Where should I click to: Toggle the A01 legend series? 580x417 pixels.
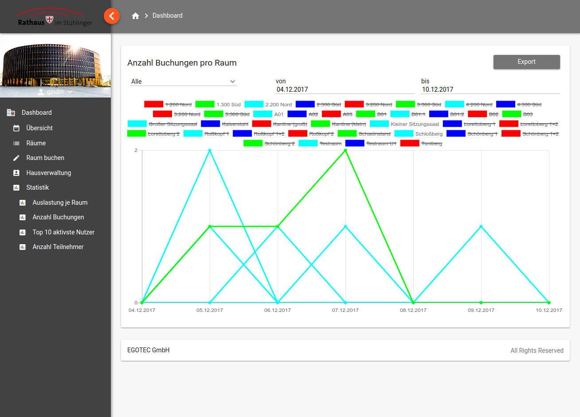click(x=268, y=114)
